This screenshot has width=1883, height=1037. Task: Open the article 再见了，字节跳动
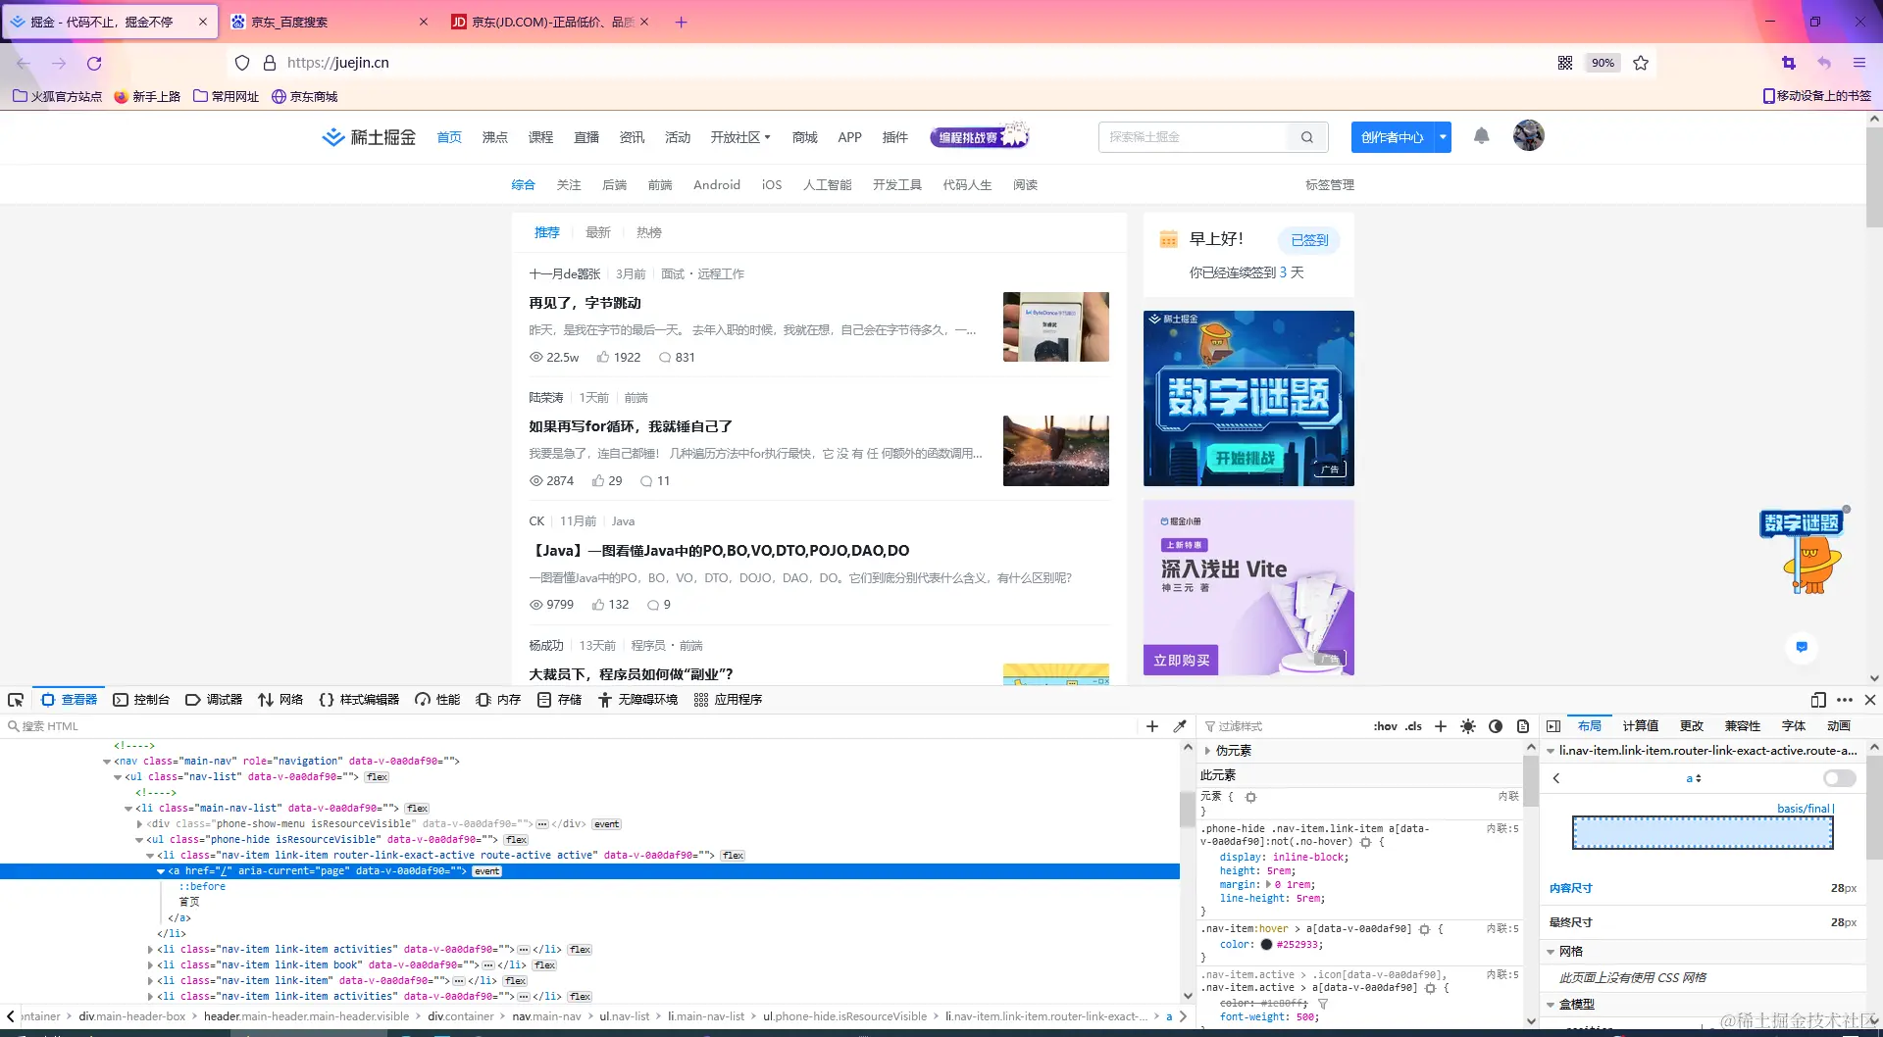click(586, 303)
